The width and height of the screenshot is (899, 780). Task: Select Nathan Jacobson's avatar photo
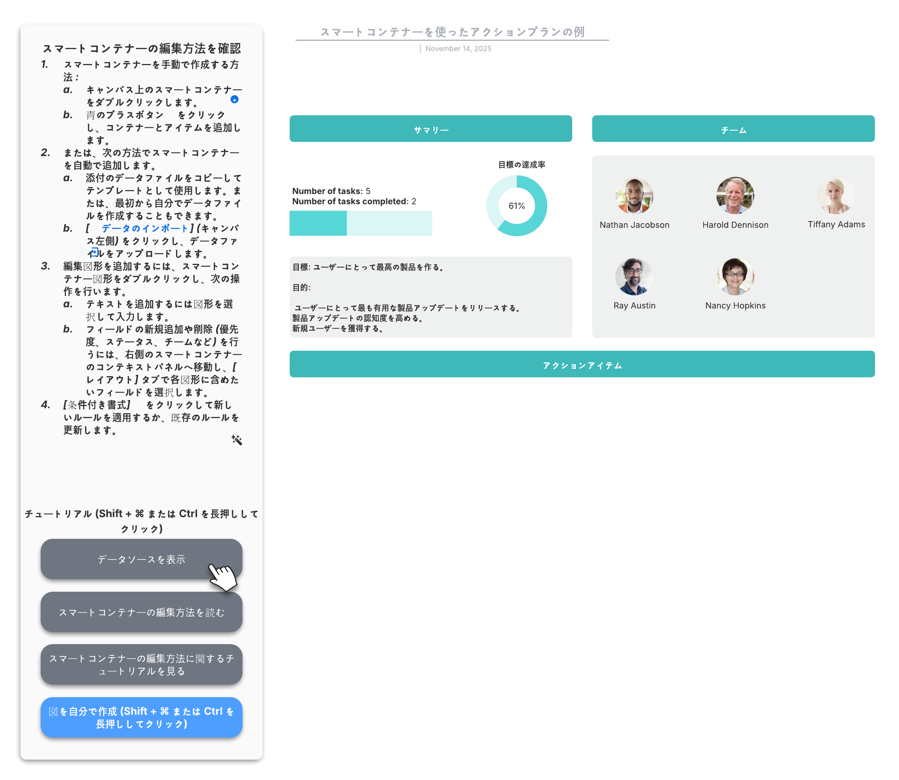click(634, 195)
